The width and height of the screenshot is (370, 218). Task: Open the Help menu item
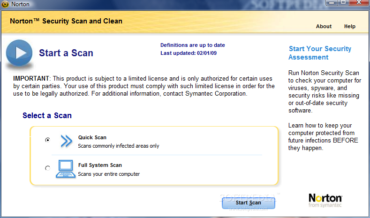350,26
